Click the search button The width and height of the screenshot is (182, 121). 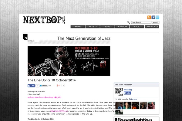pos(155,22)
